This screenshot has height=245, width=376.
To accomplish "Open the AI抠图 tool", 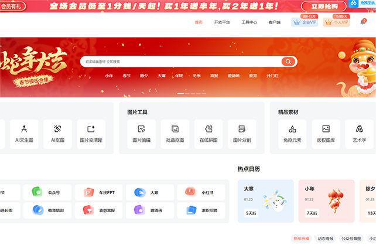I will click(57, 134).
